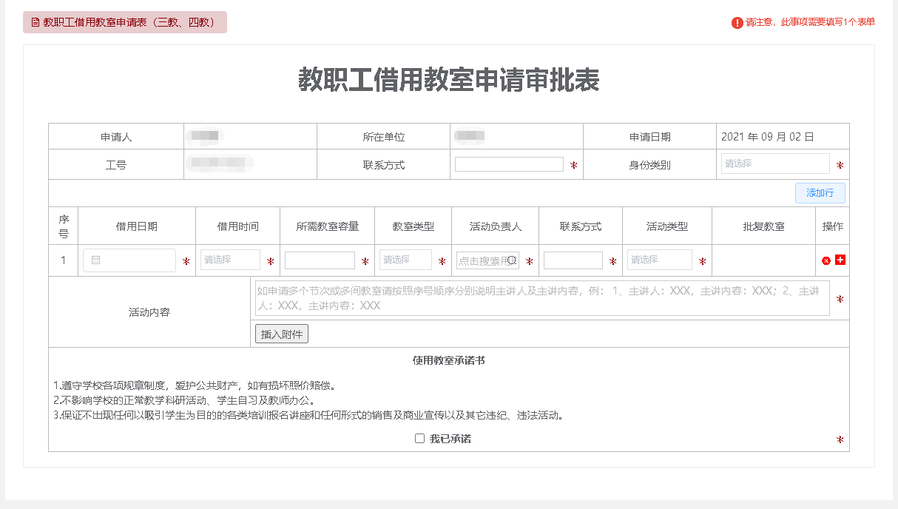The height and width of the screenshot is (509, 898).
Task: Click the search icon in 活动负责人 field
Action: [x=512, y=260]
